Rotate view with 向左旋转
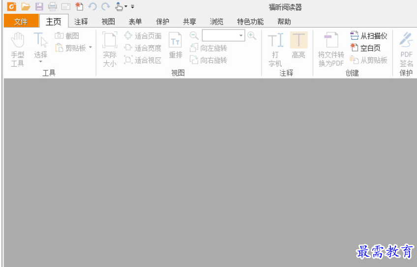 pos(208,48)
